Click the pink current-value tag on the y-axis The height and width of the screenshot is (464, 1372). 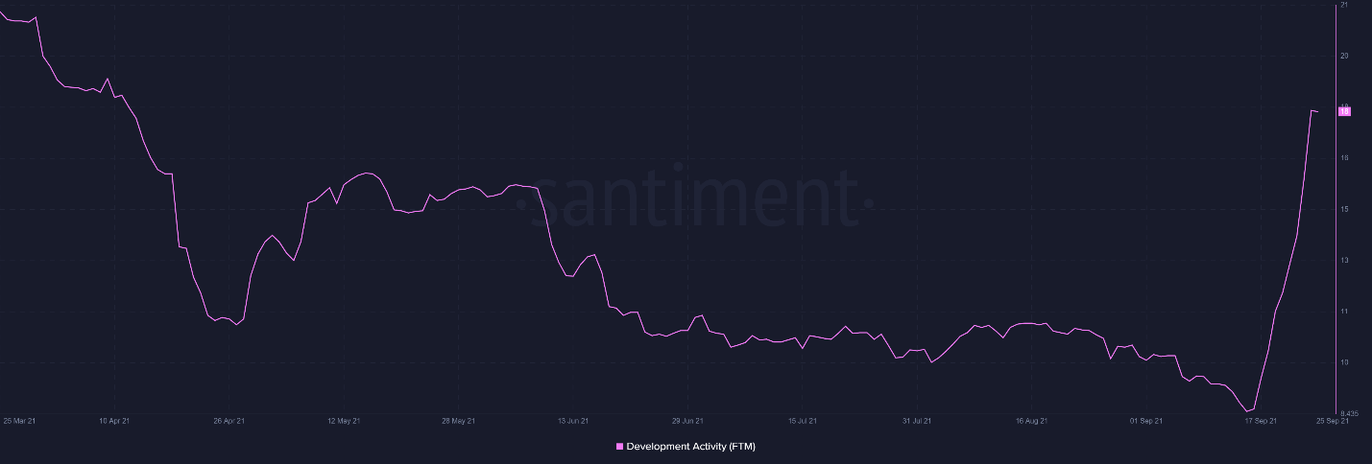[1344, 111]
